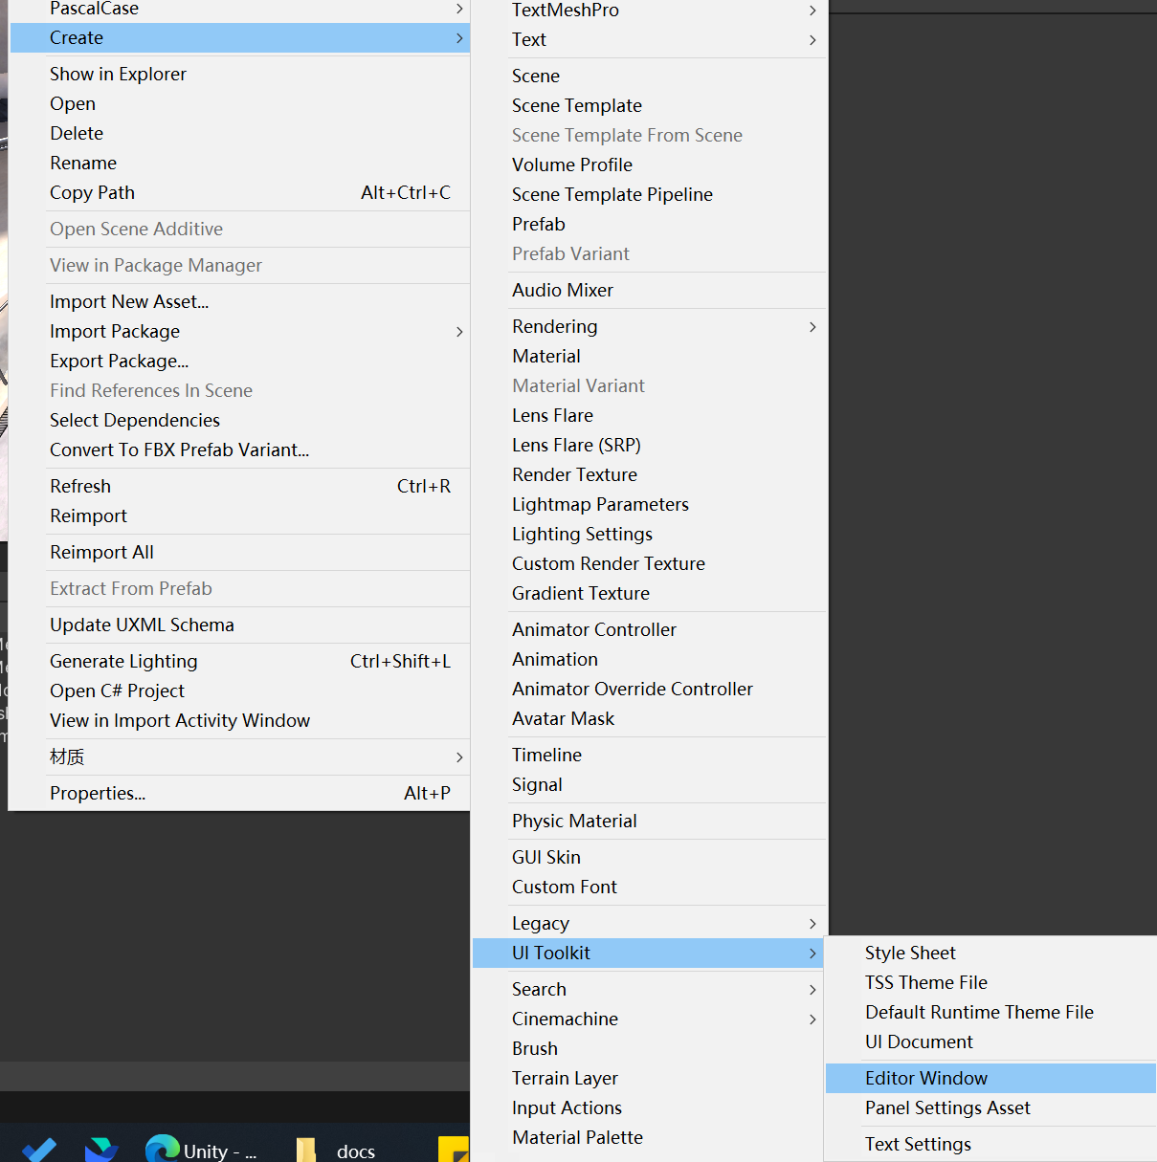Open the Microsoft Edge Unity taskbar window
1157x1162 pixels.
tap(199, 1148)
